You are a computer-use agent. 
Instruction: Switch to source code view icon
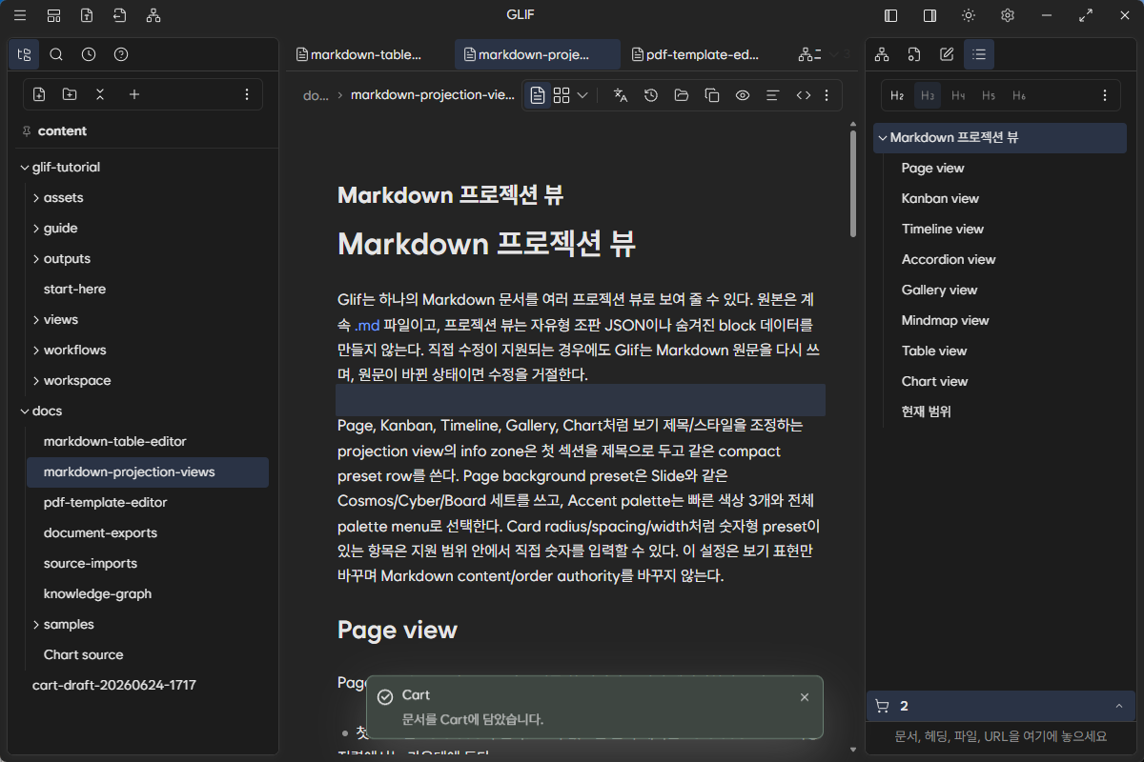pyautogui.click(x=804, y=95)
